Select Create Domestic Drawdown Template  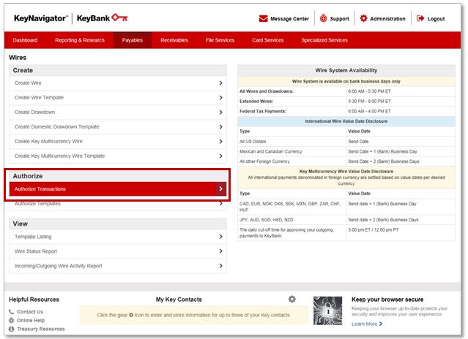click(x=56, y=127)
